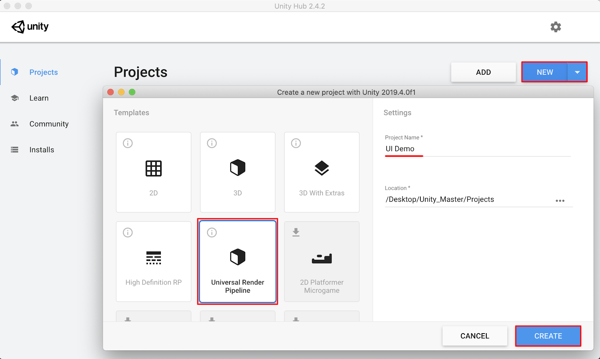Click the ADD project button
The width and height of the screenshot is (600, 359).
click(x=483, y=72)
